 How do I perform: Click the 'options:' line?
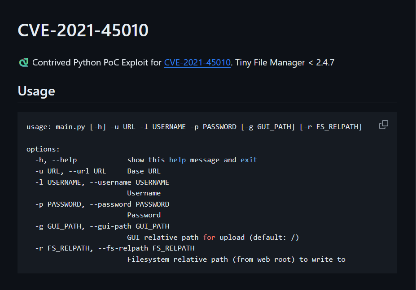(43, 149)
